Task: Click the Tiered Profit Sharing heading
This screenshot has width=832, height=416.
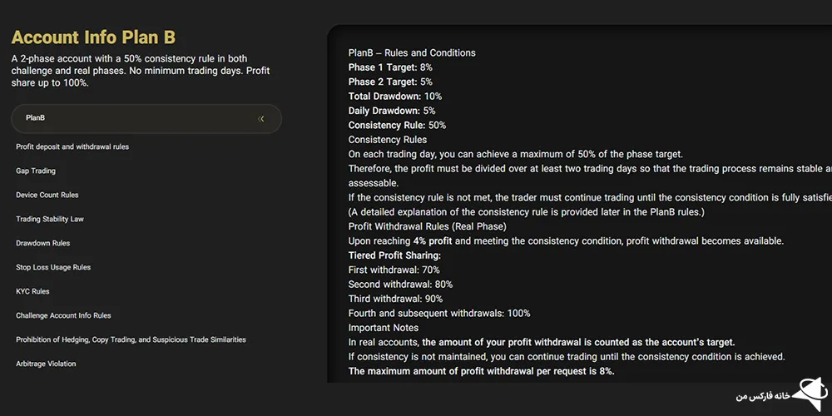Action: (394, 255)
